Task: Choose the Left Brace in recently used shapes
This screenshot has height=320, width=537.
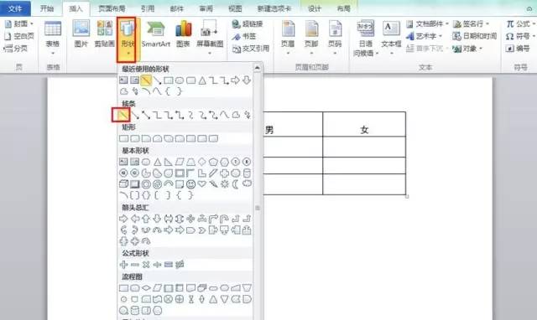Action: 168,91
